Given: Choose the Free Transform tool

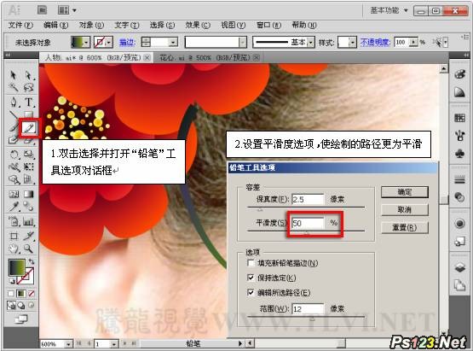Looking at the screenshot, I should 28,167.
